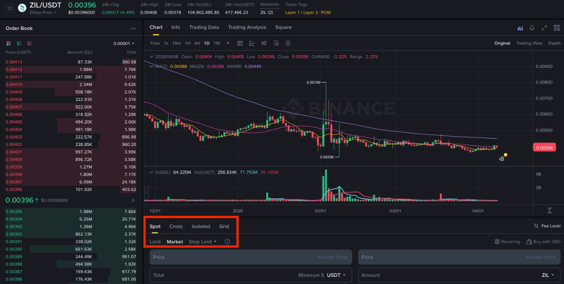The height and width of the screenshot is (284, 564).
Task: Switch chart to Trading View mode
Action: (529, 43)
